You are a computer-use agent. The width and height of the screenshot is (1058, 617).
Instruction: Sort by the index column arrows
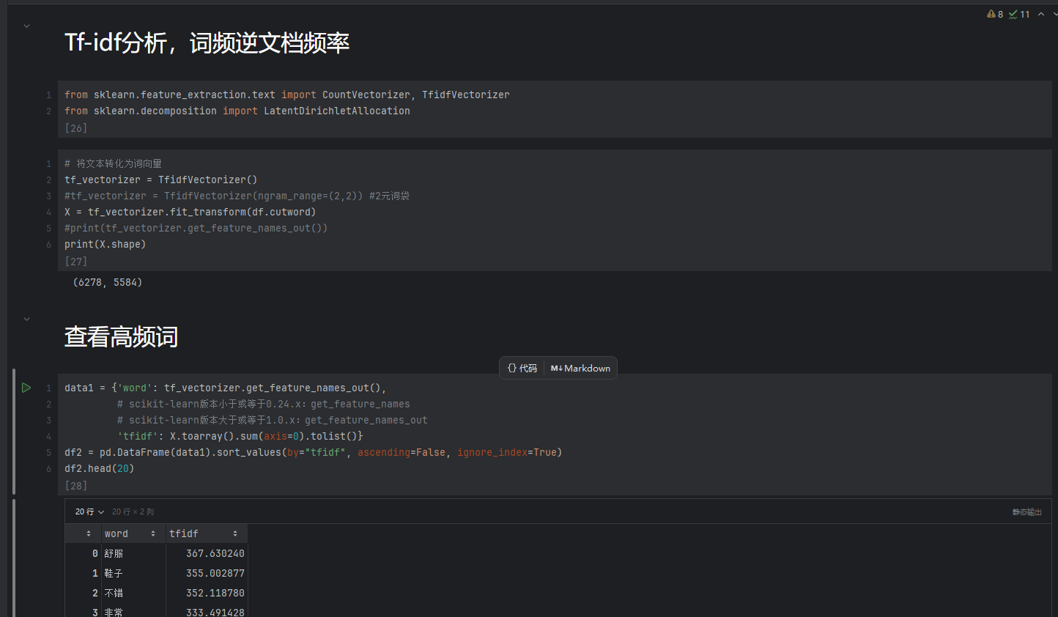click(x=89, y=533)
